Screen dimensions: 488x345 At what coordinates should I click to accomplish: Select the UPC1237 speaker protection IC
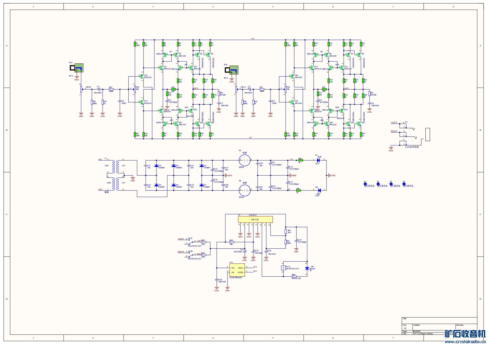click(x=255, y=219)
